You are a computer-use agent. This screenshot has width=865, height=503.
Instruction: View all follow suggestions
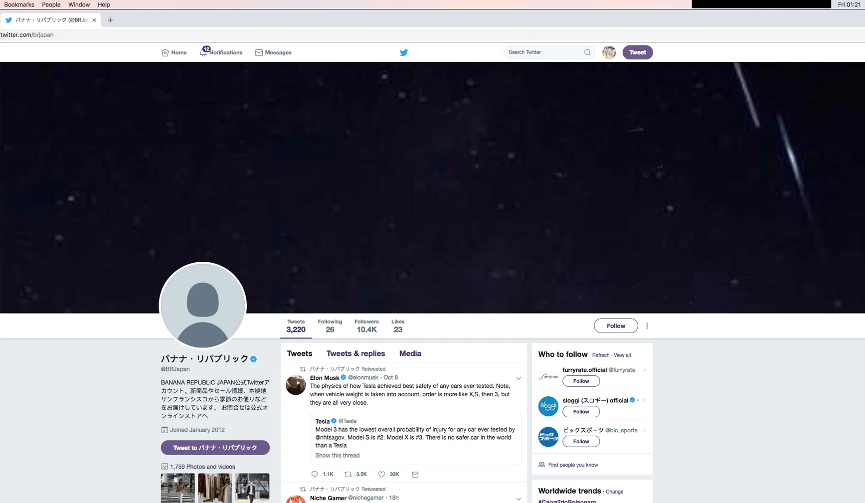click(622, 355)
